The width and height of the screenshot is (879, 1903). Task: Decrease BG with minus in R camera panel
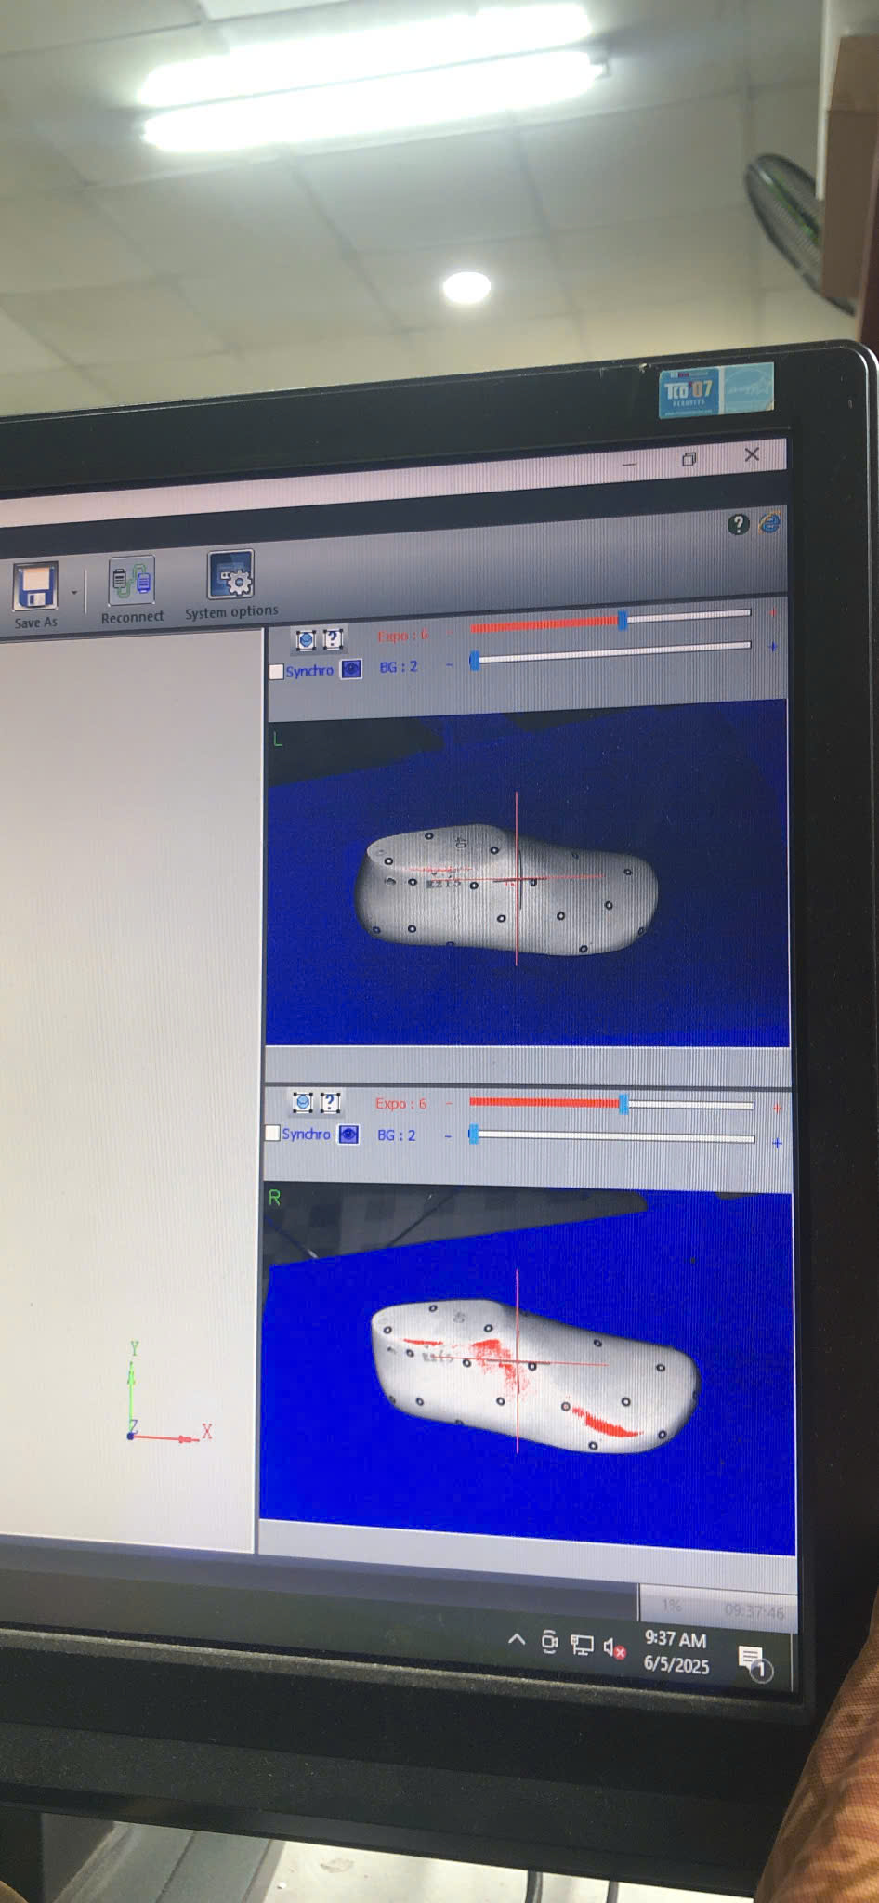448,1136
